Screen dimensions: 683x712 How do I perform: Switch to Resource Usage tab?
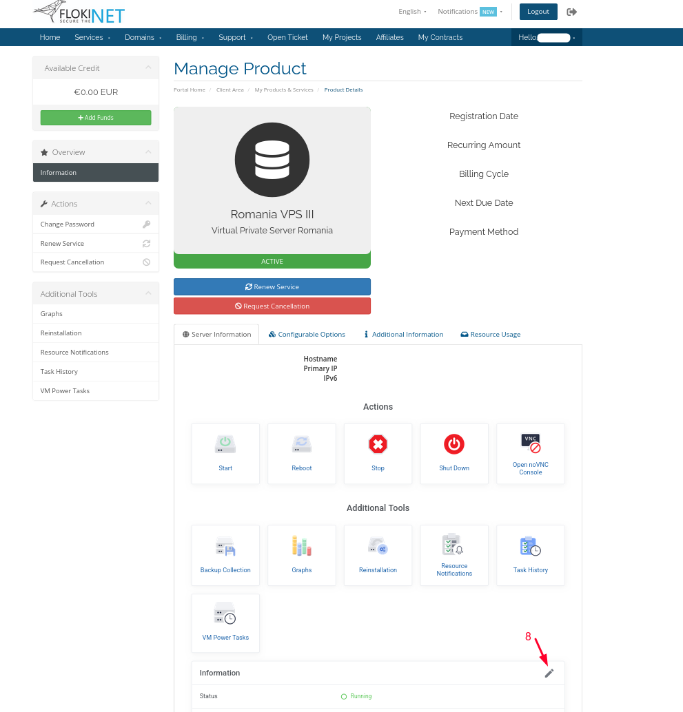[x=491, y=335]
